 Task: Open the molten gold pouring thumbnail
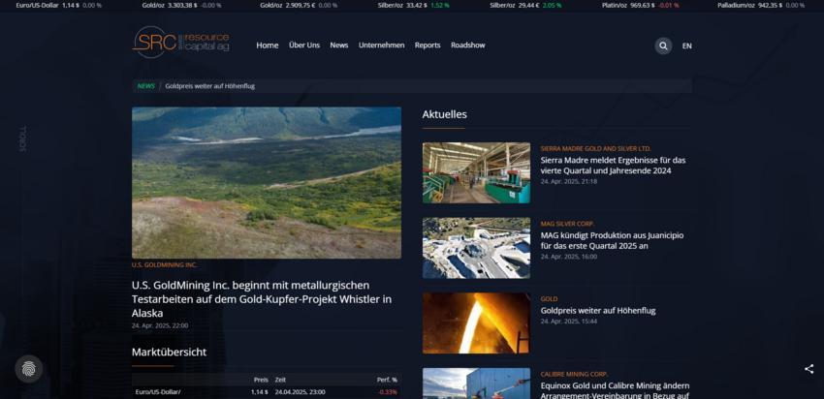point(476,322)
